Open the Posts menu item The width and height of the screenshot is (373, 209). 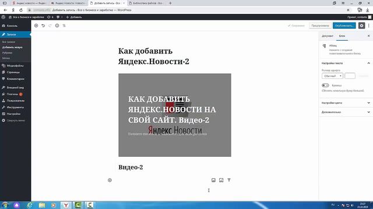click(x=16, y=35)
